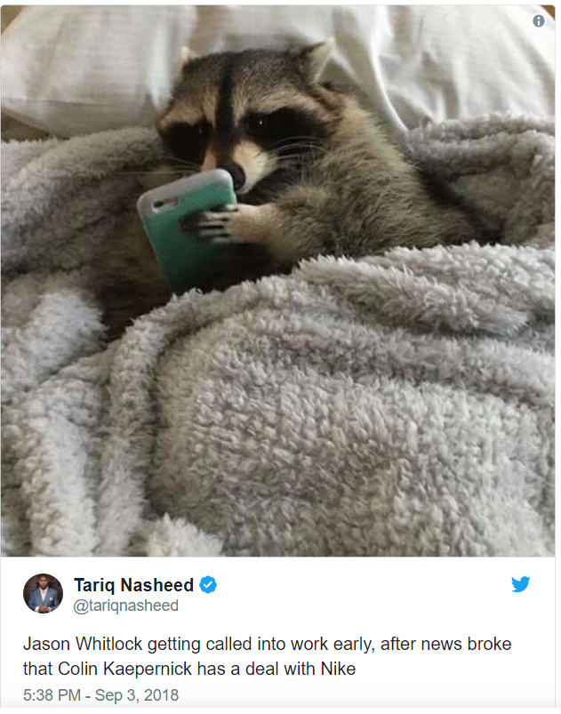Click the Sep 3, 2018 date

(x=137, y=695)
